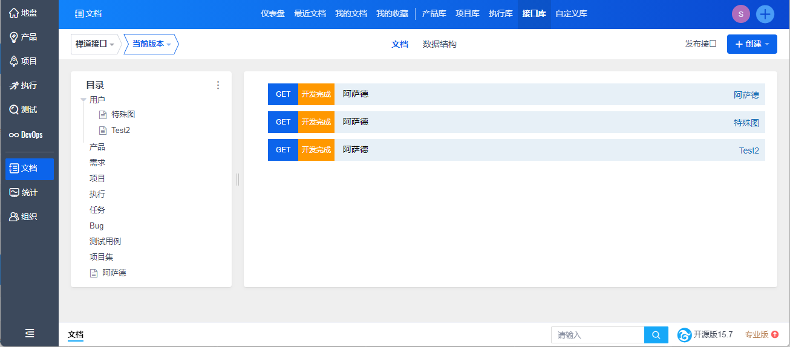Open the Test2 document in tree

tap(120, 130)
